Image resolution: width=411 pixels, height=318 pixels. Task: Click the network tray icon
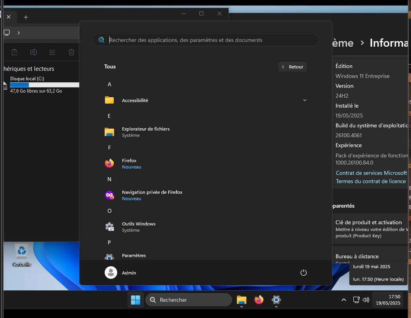(356, 300)
